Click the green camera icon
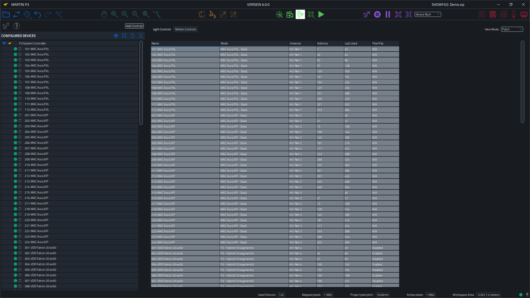 pyautogui.click(x=290, y=14)
